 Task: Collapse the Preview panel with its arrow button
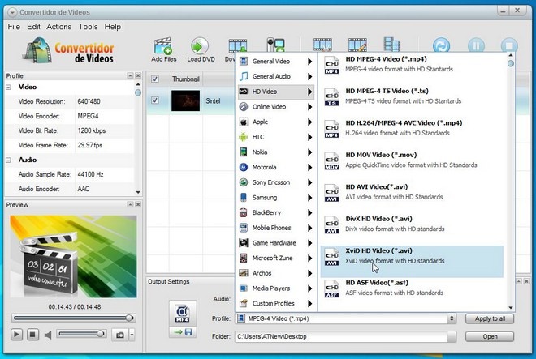(130, 204)
